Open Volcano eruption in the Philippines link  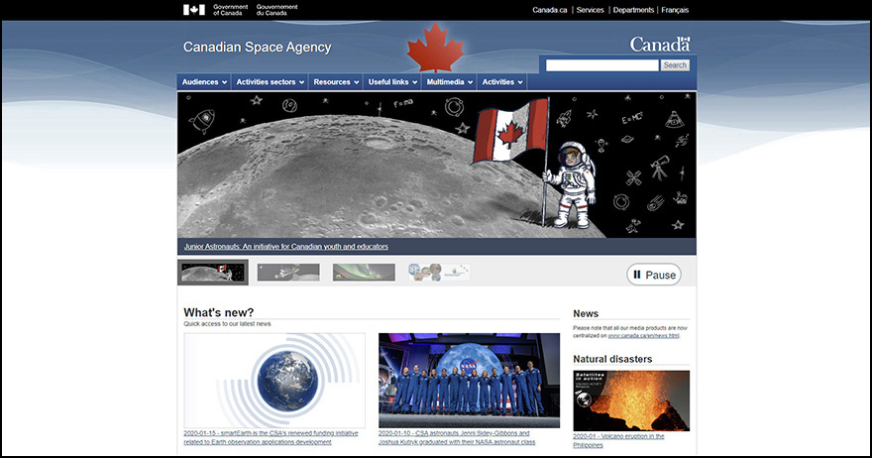618,441
